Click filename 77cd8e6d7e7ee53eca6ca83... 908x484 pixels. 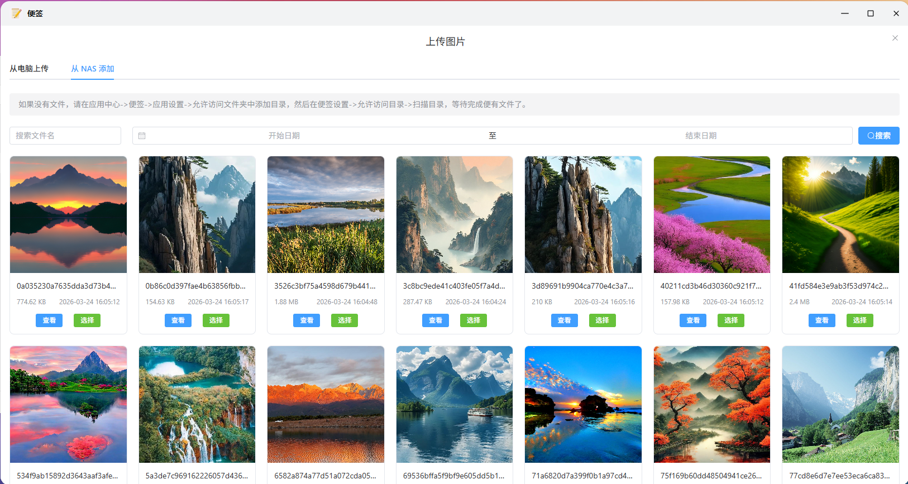tap(839, 476)
